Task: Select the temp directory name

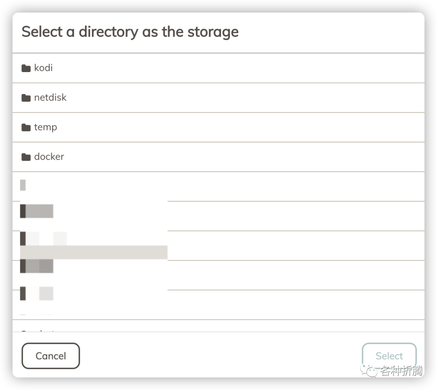Action: [45, 127]
